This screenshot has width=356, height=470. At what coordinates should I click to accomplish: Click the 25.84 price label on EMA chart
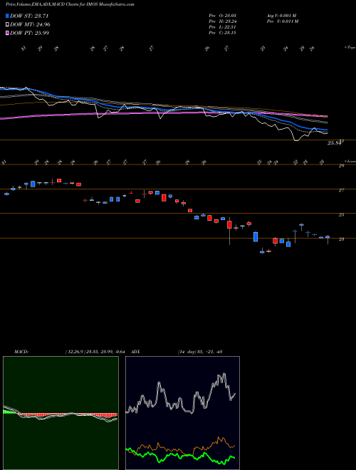335,143
